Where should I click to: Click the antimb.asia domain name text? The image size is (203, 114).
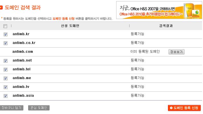23,96
